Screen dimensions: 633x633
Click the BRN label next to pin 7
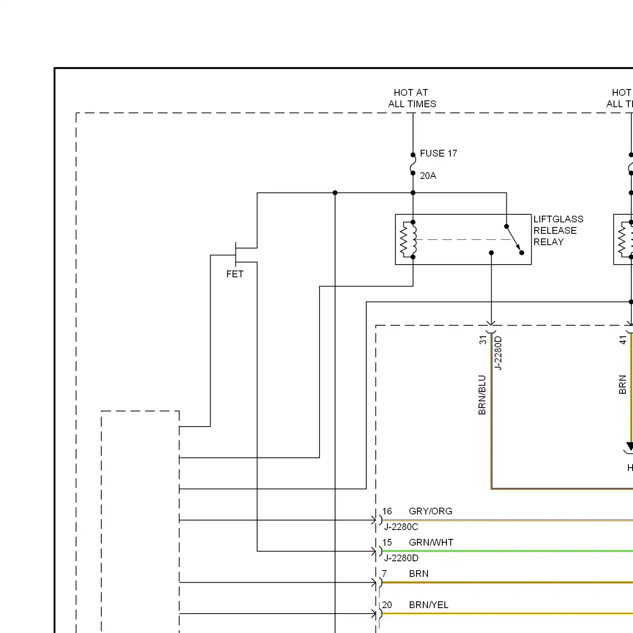[419, 573]
